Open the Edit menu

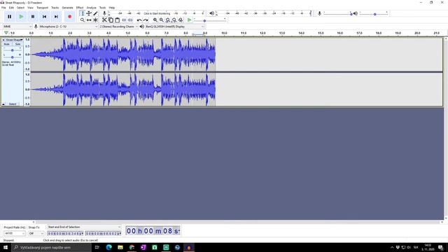[x=11, y=8]
